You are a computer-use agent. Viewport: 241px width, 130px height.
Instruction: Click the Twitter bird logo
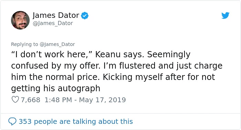tap(225, 15)
